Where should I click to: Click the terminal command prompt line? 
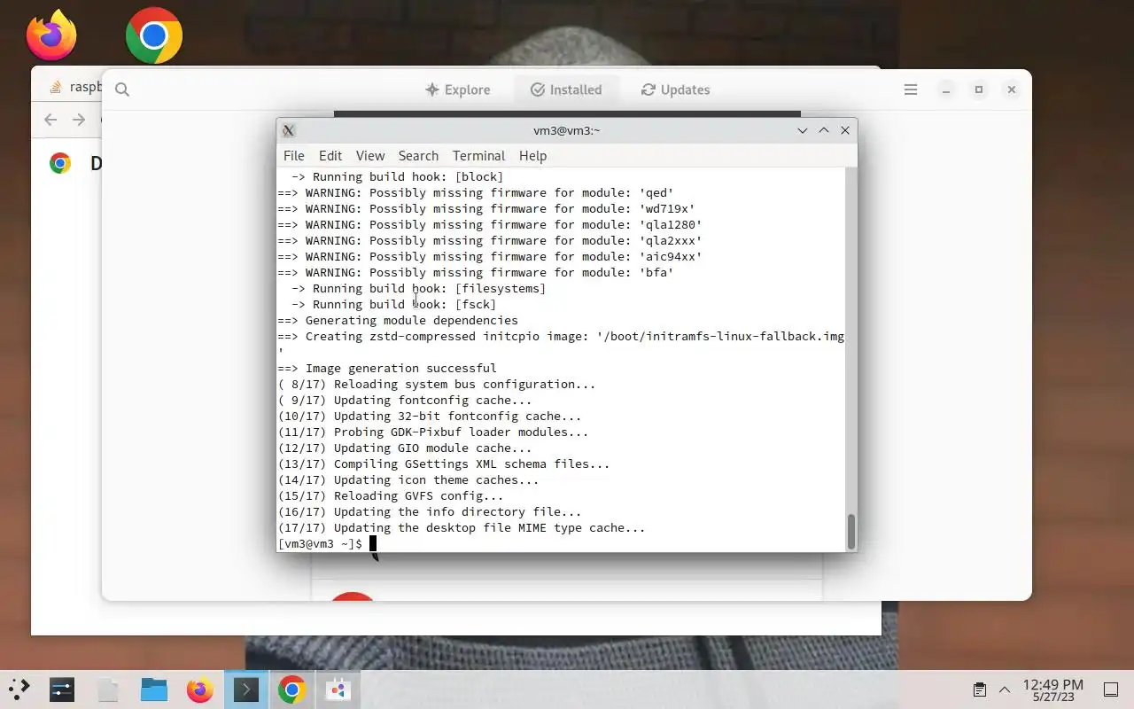tap(562, 543)
